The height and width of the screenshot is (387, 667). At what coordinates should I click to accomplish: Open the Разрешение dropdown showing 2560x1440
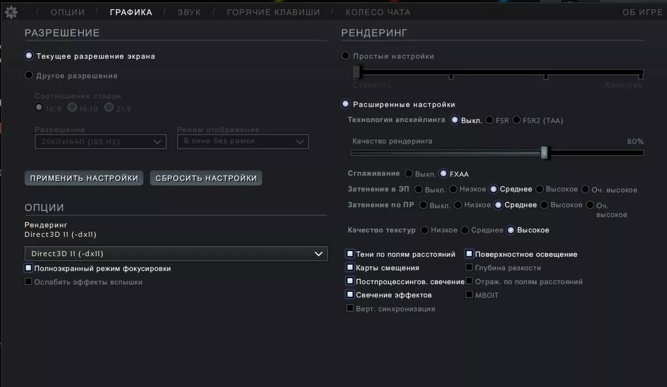click(100, 142)
